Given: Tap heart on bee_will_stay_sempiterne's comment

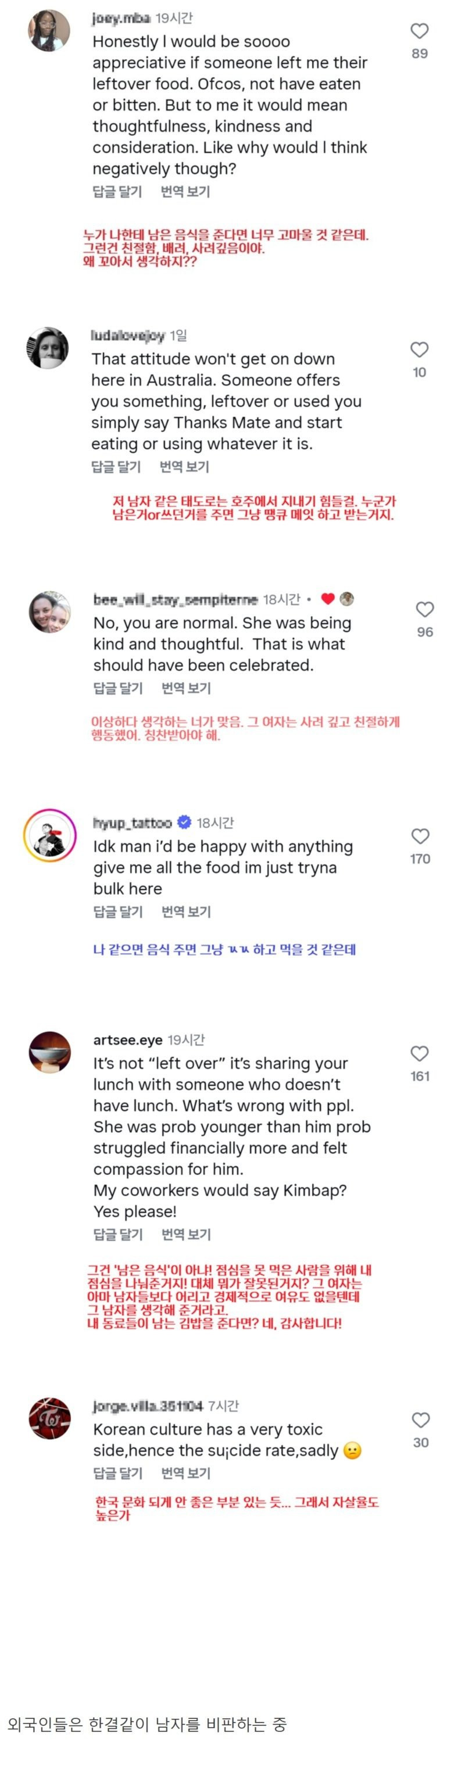Looking at the screenshot, I should click(425, 609).
